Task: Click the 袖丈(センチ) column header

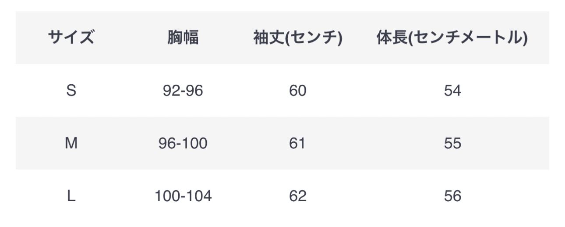Action: 297,38
